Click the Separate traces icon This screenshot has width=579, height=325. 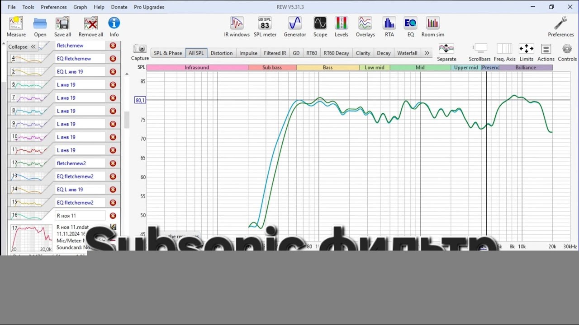coord(446,52)
